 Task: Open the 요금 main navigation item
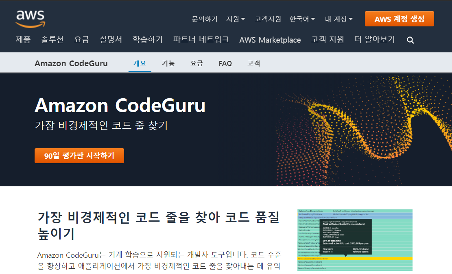82,39
